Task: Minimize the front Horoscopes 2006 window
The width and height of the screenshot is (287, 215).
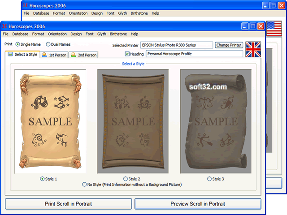Action: (x=245, y=26)
